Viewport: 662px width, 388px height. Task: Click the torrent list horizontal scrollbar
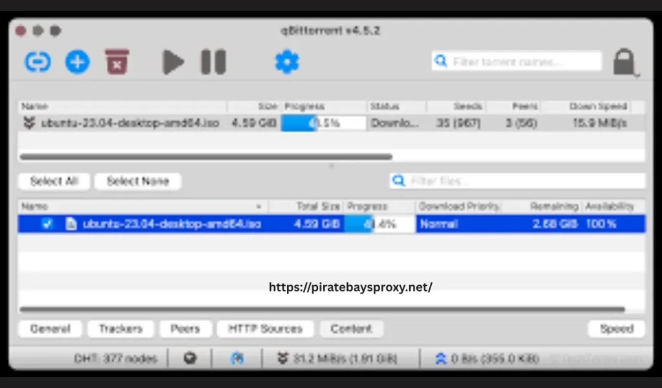(x=206, y=156)
